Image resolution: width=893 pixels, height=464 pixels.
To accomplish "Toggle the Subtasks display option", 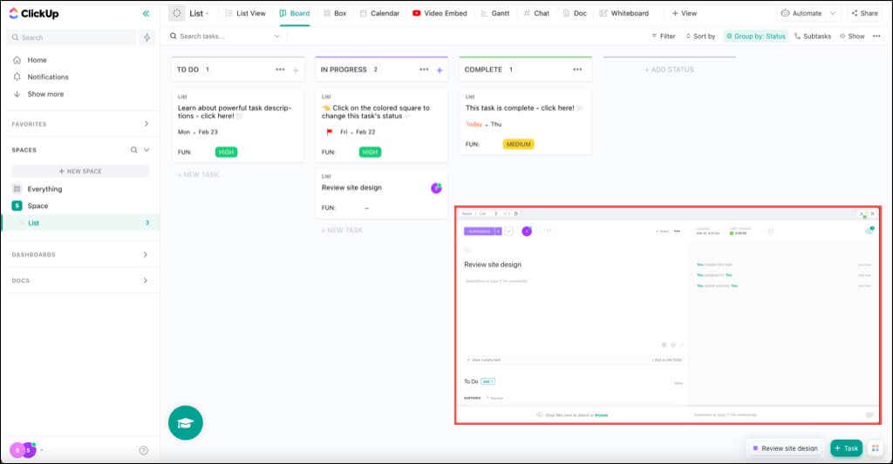I will (x=812, y=37).
